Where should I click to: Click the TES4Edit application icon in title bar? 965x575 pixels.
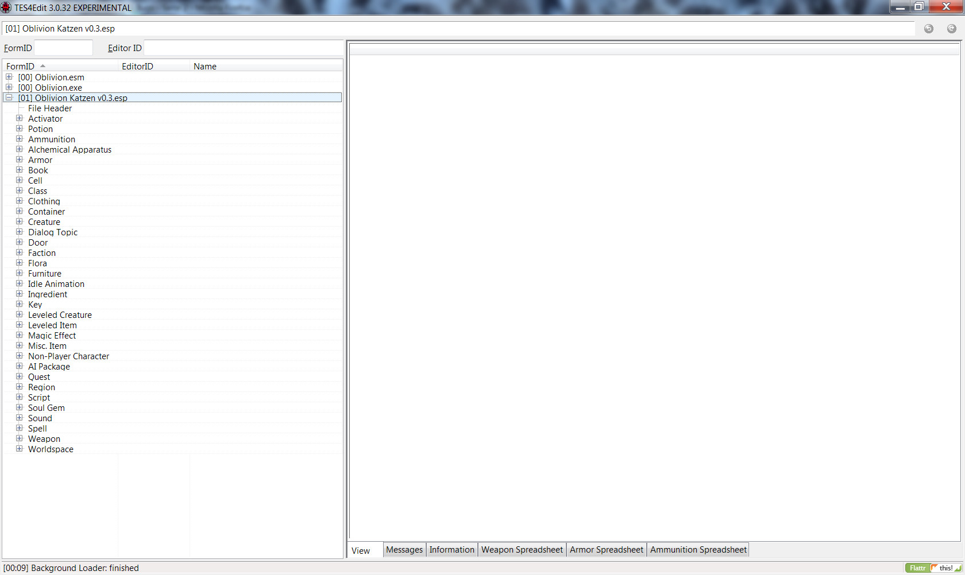(6, 7)
